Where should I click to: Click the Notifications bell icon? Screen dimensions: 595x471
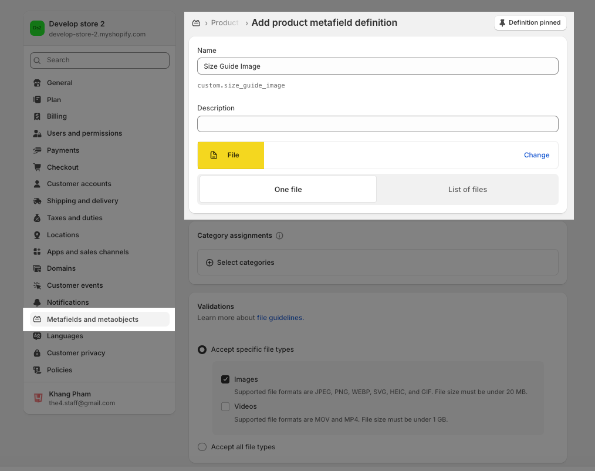[x=37, y=302]
